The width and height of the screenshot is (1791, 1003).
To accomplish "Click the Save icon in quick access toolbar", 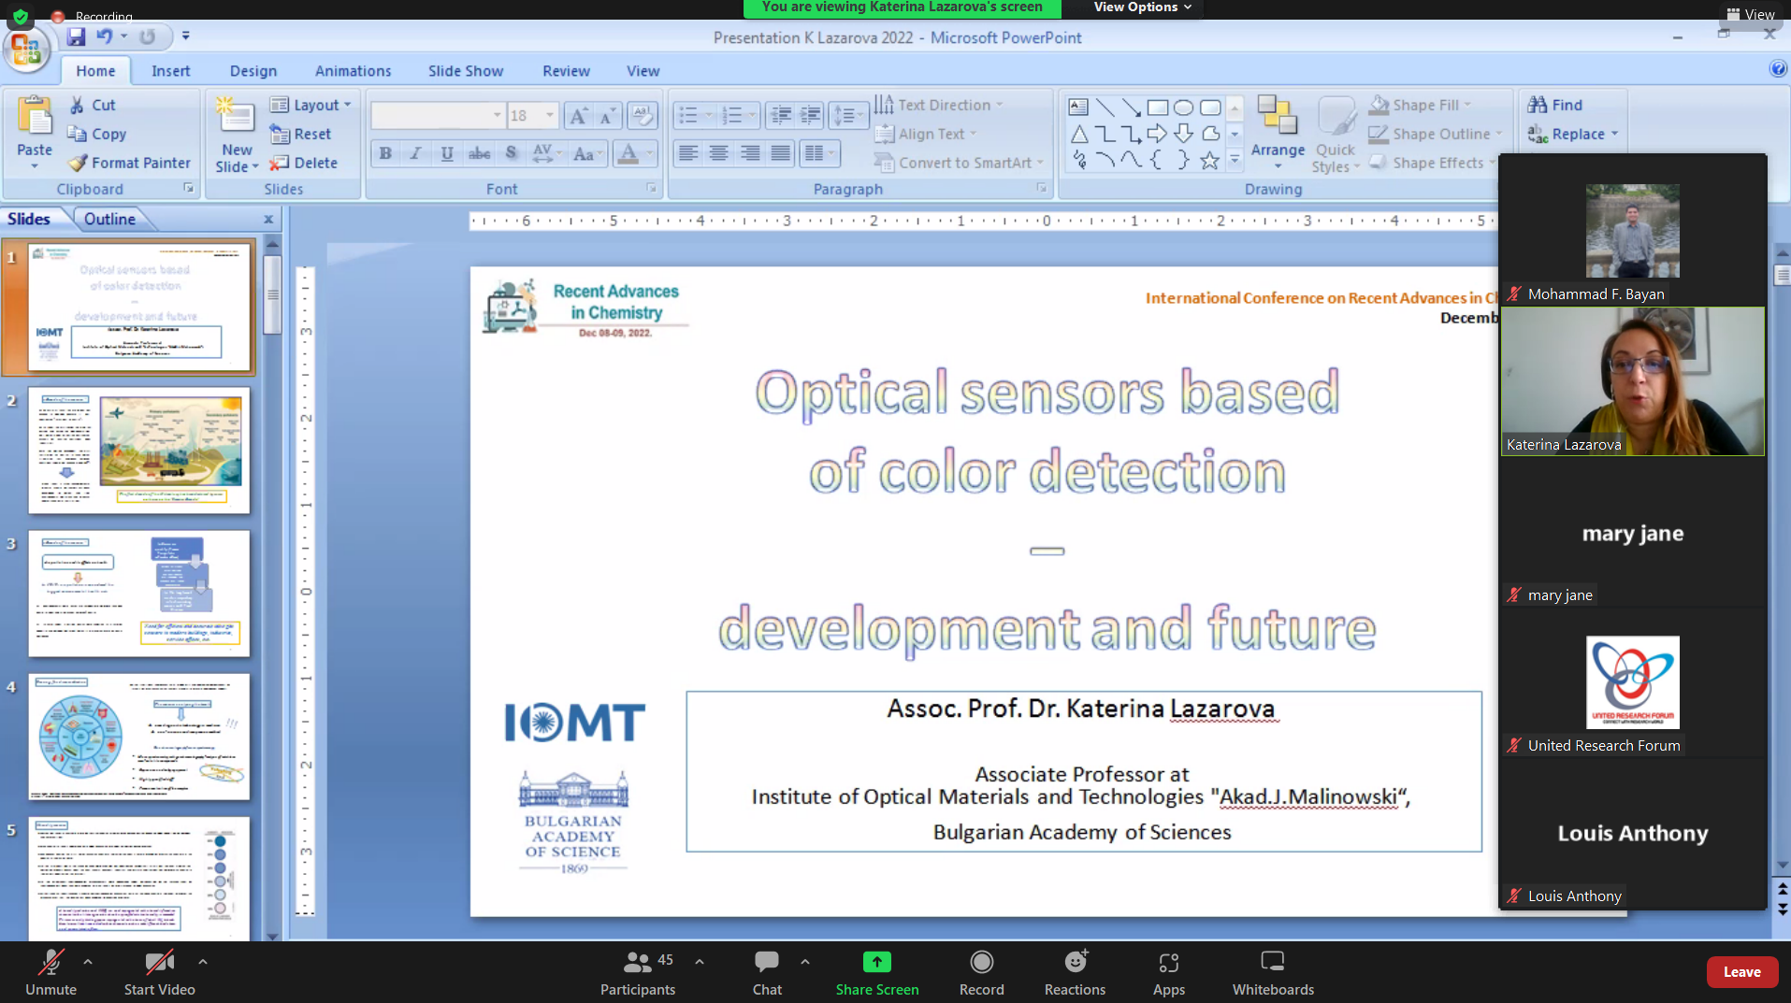I will (76, 36).
